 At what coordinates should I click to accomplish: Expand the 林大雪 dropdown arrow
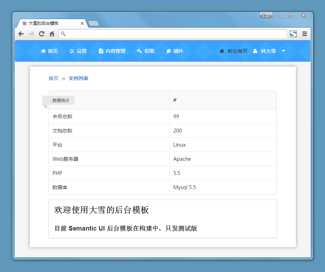coord(284,51)
